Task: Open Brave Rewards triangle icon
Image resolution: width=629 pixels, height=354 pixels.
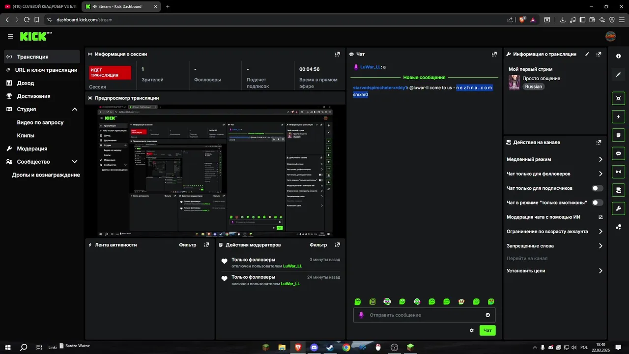Action: click(533, 20)
